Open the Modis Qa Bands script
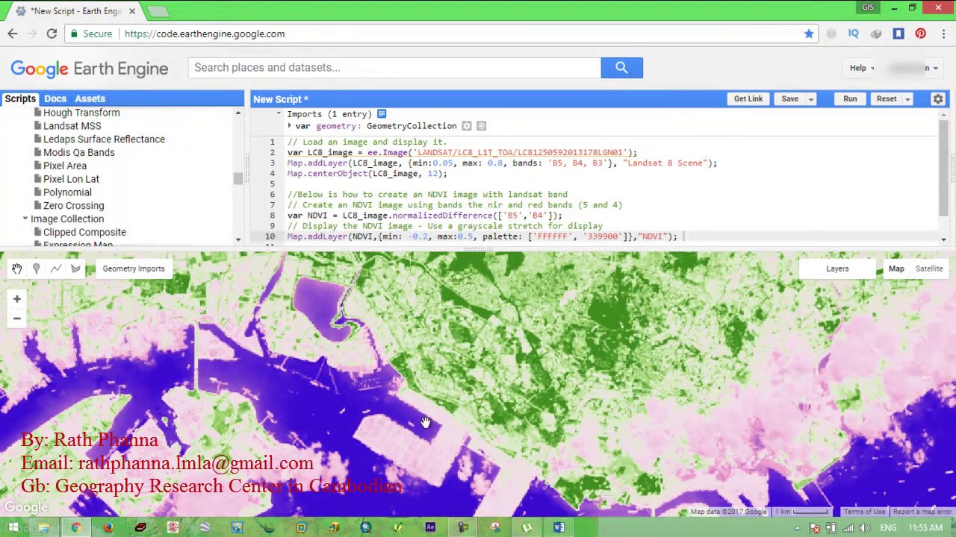The width and height of the screenshot is (956, 537). point(78,152)
